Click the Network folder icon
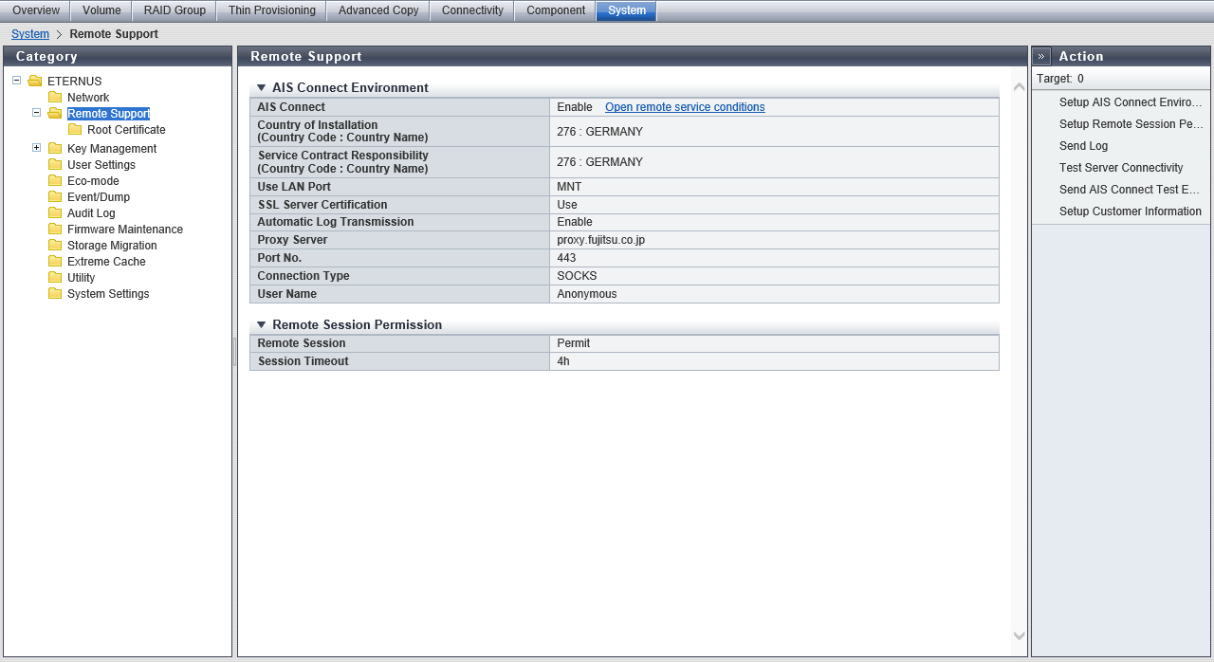 coord(55,98)
